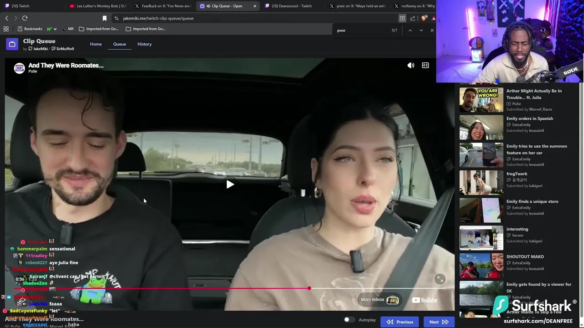Open SirMuffin9 link in header
This screenshot has width=584, height=328.
click(63, 49)
